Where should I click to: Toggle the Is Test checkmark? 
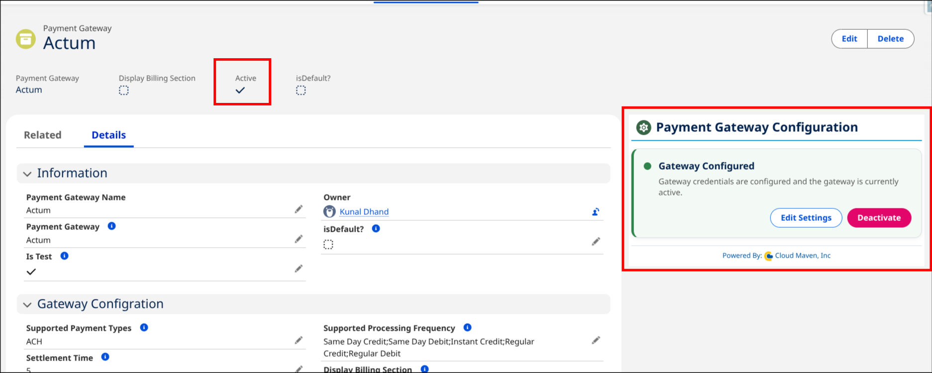click(31, 272)
